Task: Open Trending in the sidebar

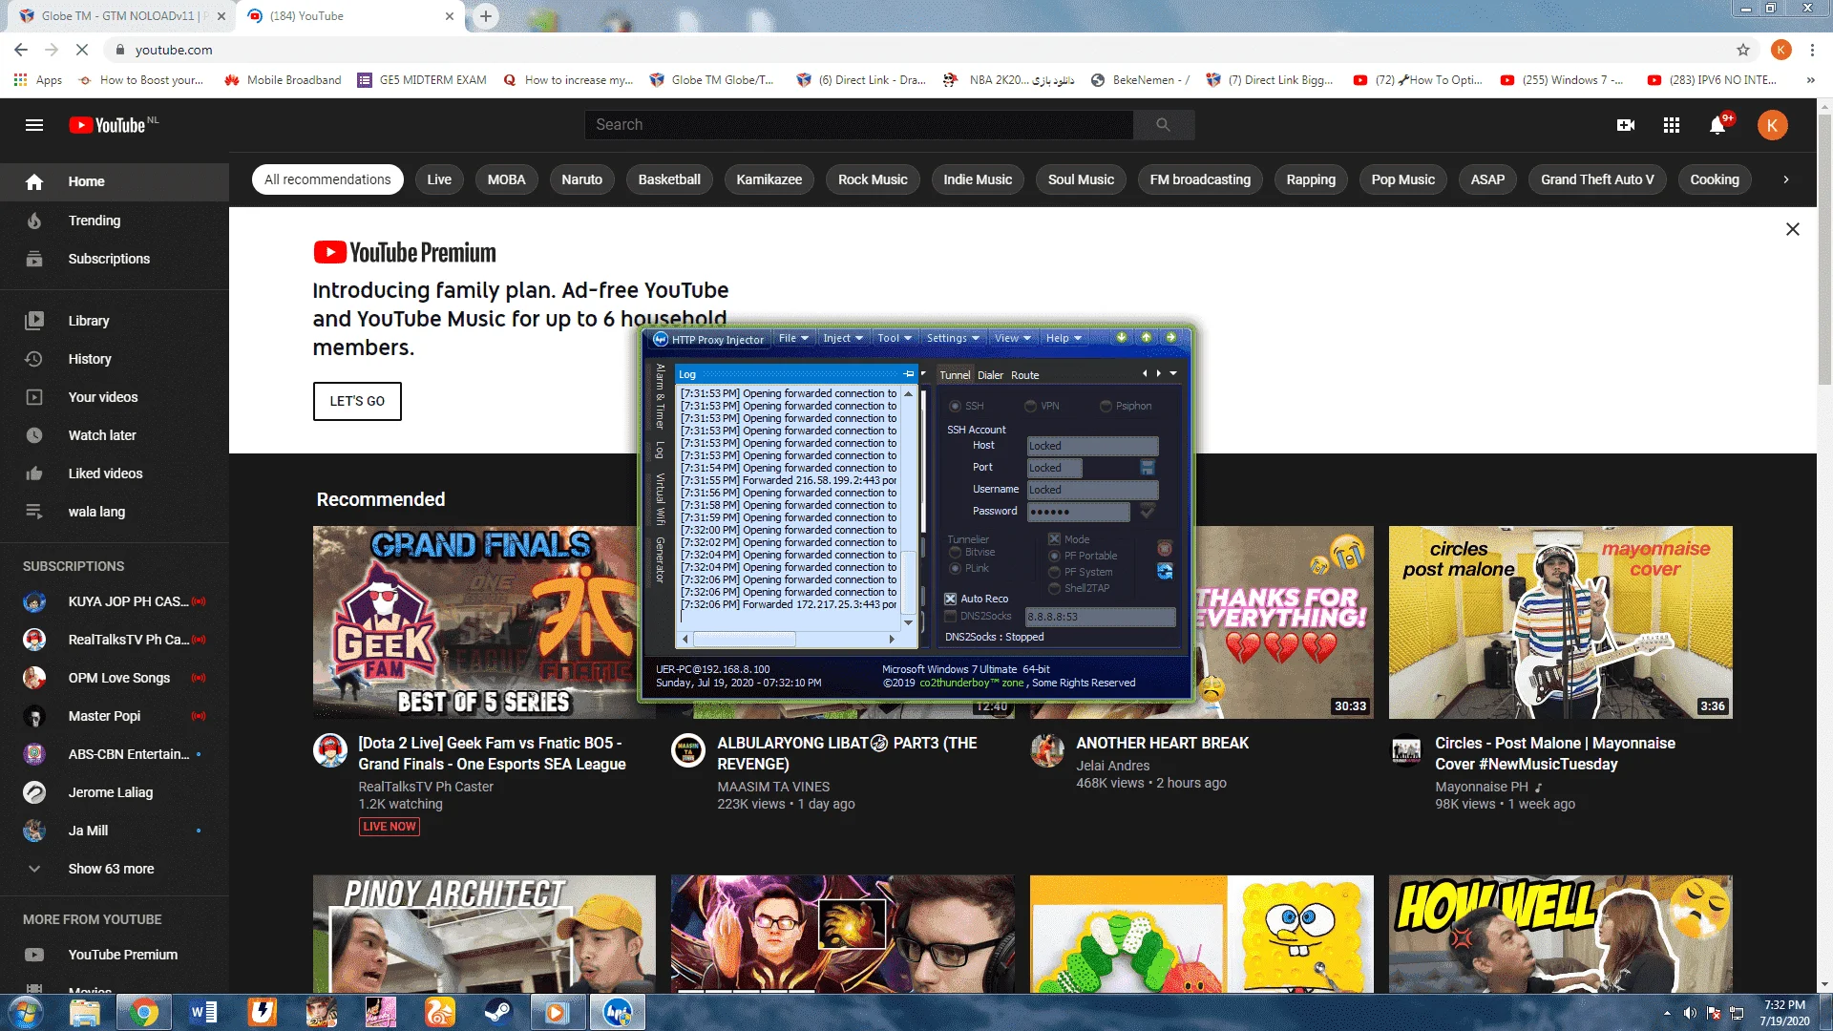Action: (x=115, y=221)
